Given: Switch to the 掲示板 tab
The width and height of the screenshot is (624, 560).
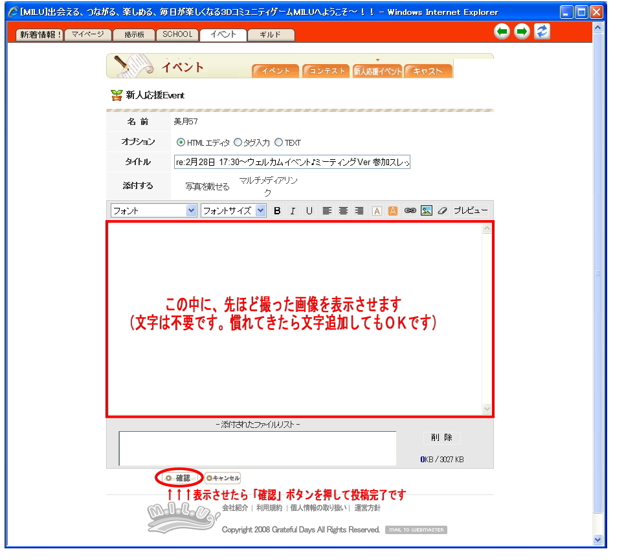Looking at the screenshot, I should tap(134, 34).
